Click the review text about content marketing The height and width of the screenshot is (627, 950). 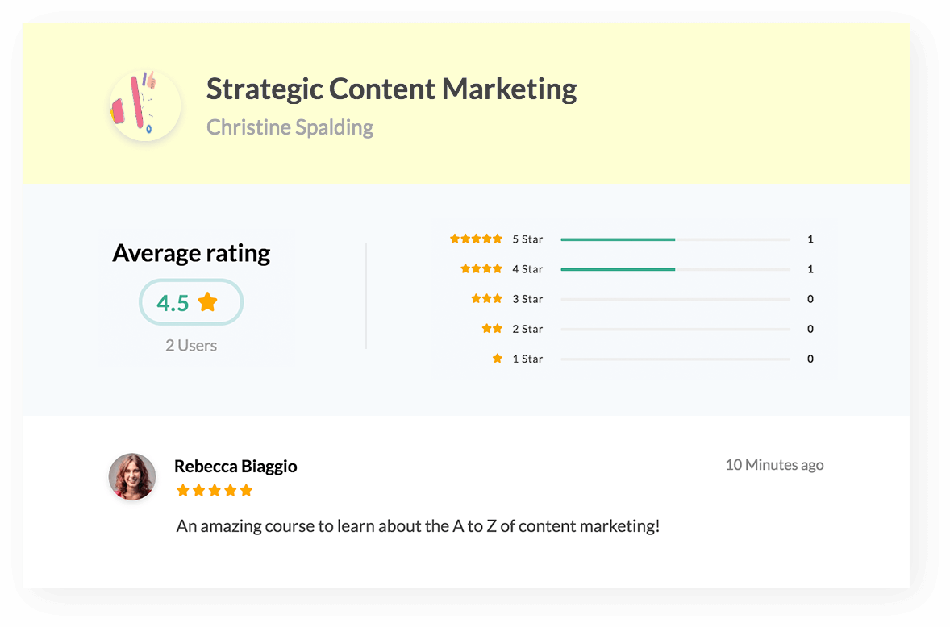click(418, 526)
